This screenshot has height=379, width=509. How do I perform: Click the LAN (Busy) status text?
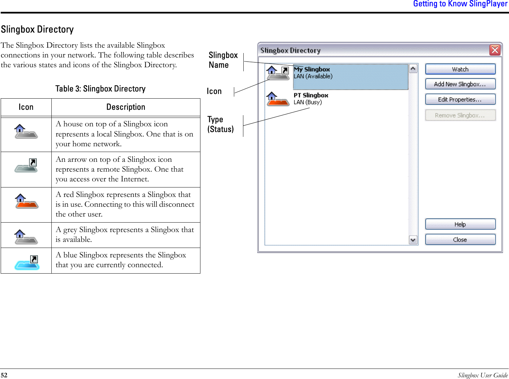pyautogui.click(x=308, y=102)
